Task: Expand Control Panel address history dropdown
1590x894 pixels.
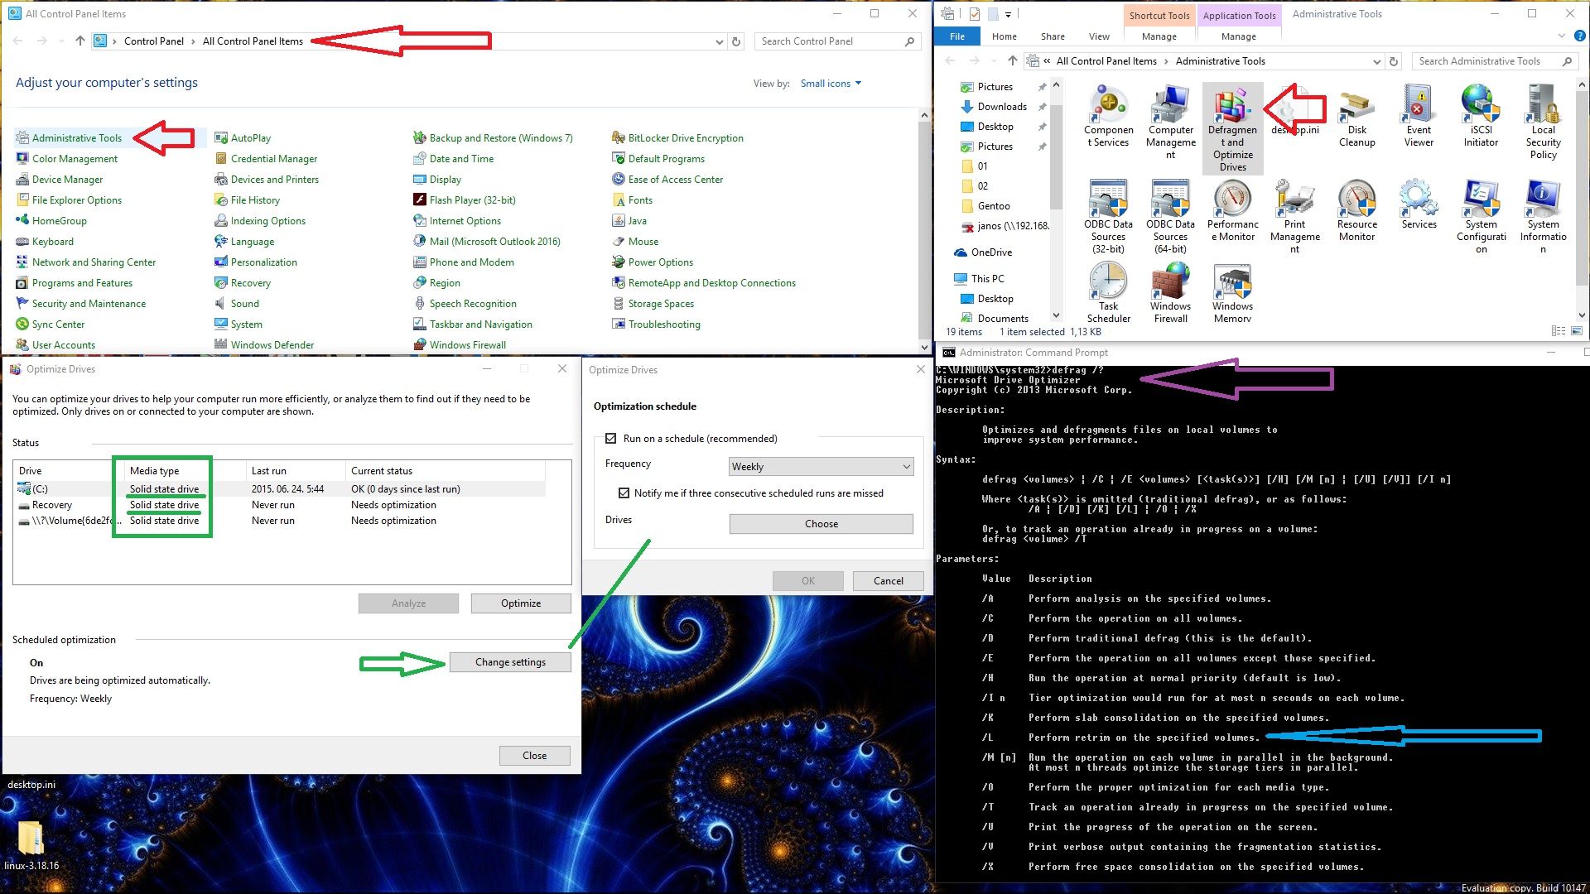Action: pos(719,41)
